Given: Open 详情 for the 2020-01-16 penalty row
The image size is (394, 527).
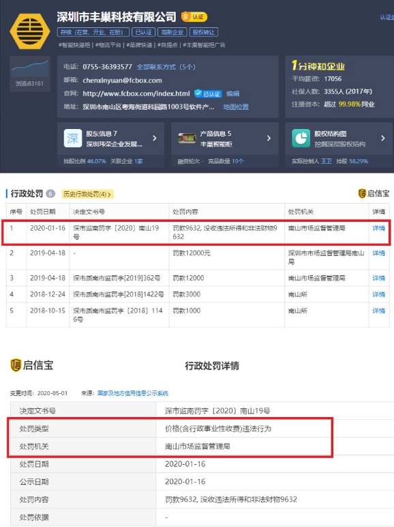Looking at the screenshot, I should click(x=378, y=228).
